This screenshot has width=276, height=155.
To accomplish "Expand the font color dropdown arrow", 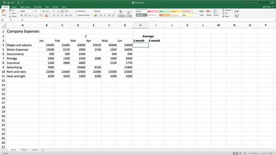I will point(49,15).
